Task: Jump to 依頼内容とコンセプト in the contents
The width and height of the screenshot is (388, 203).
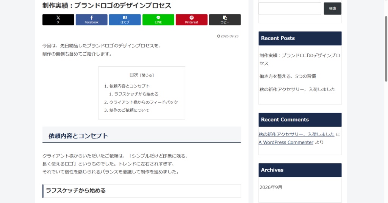Action: coord(130,86)
